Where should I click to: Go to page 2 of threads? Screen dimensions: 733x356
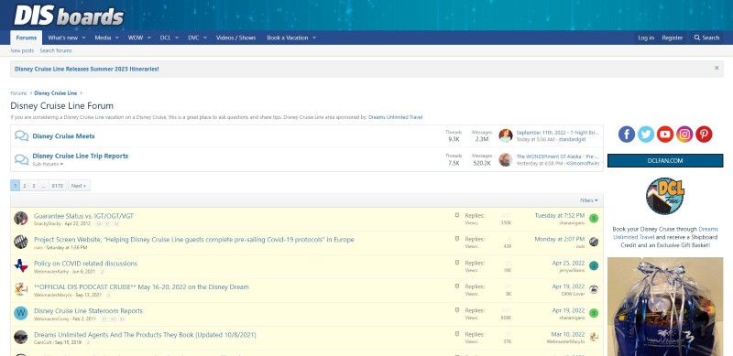[x=25, y=186]
